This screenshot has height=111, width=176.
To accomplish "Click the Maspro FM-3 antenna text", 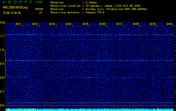I will click(x=95, y=12).
